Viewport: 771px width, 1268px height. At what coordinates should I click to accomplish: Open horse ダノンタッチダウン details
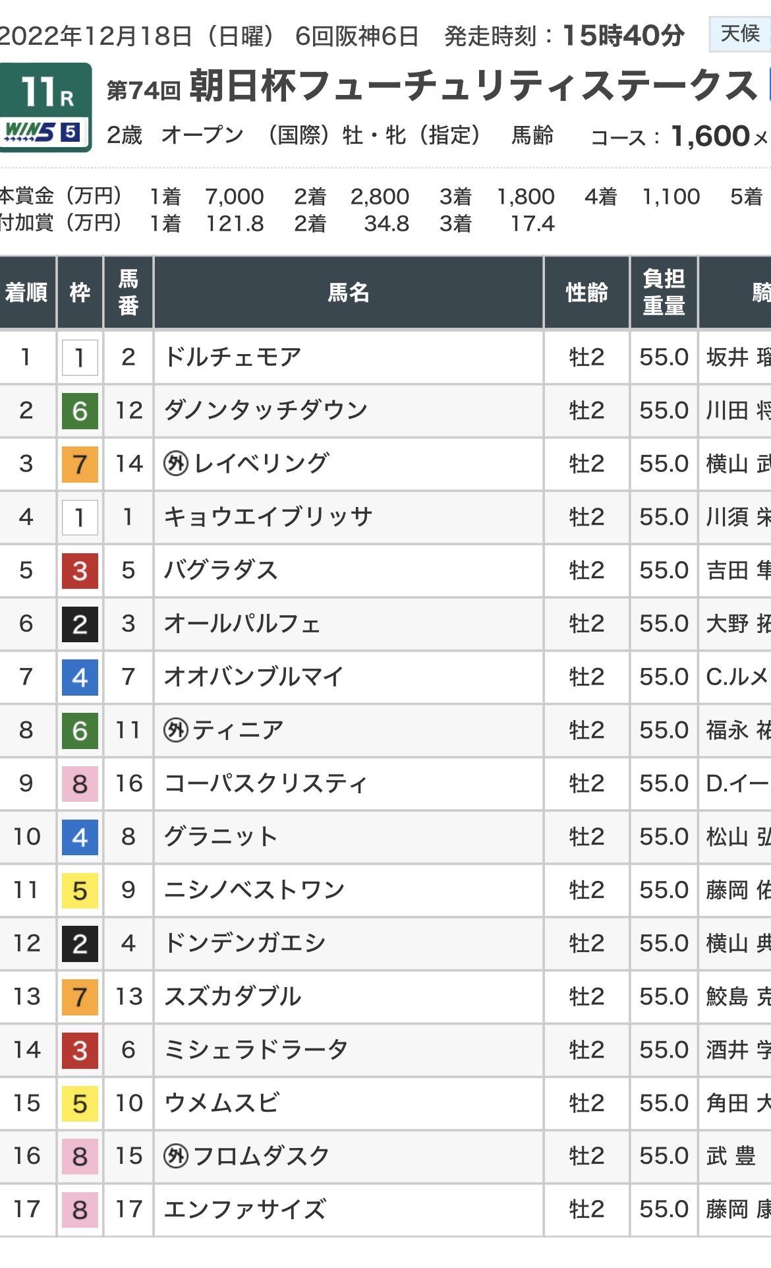tap(266, 410)
